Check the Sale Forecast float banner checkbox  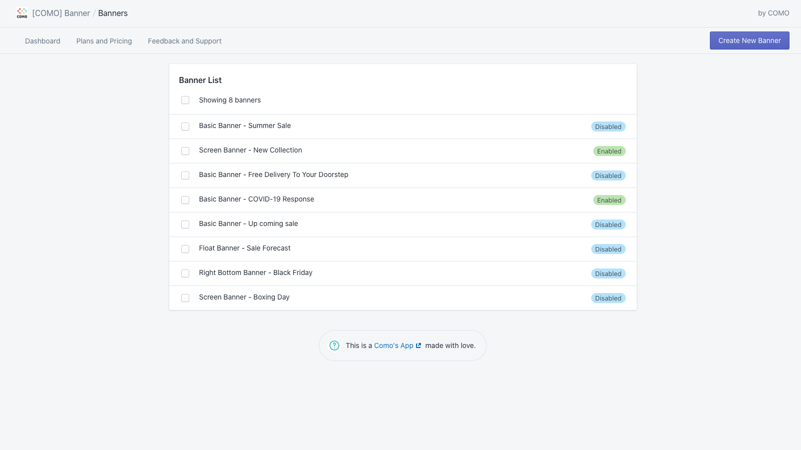click(185, 249)
